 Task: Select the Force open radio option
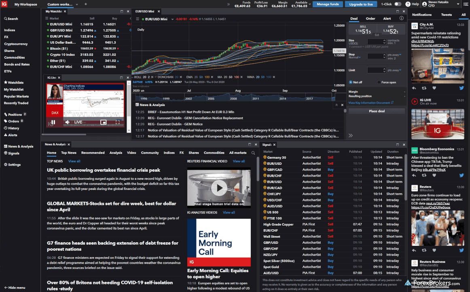tap(379, 82)
